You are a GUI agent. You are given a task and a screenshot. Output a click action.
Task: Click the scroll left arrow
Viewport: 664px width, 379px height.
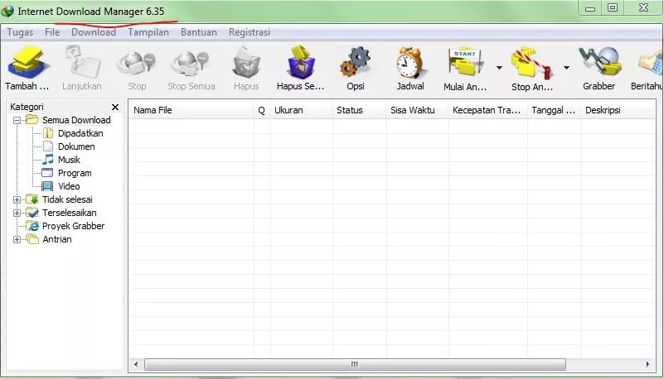pos(136,364)
